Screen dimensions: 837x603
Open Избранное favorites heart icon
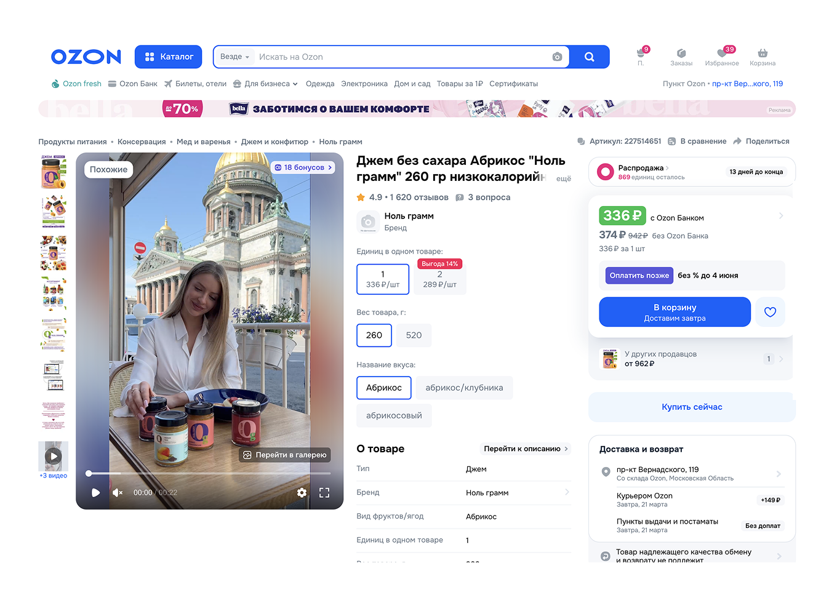[x=722, y=57]
